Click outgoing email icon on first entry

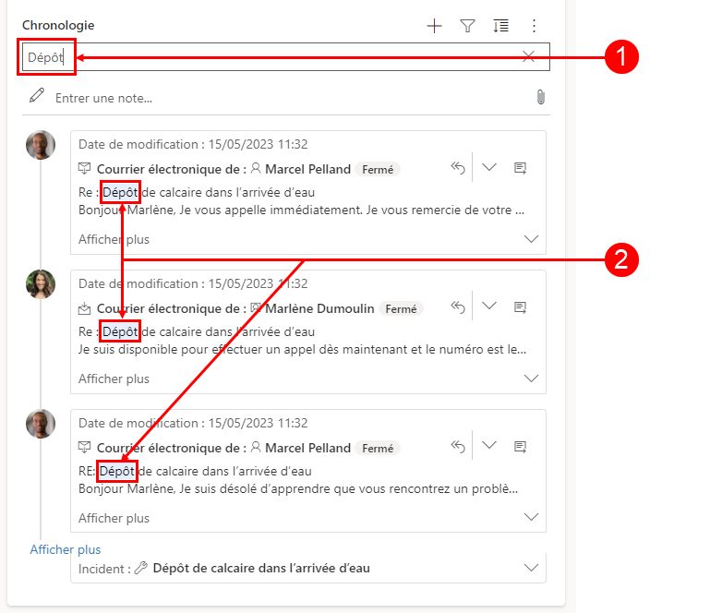click(x=85, y=169)
